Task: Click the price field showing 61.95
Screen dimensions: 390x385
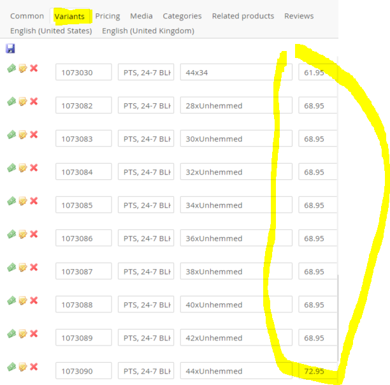Action: (317, 73)
